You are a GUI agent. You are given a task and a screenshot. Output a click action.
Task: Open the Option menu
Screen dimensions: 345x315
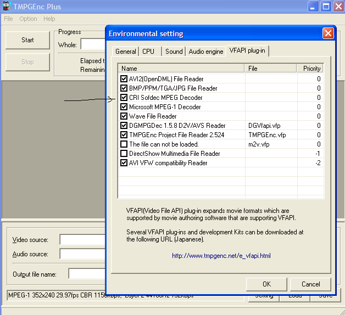(x=28, y=19)
